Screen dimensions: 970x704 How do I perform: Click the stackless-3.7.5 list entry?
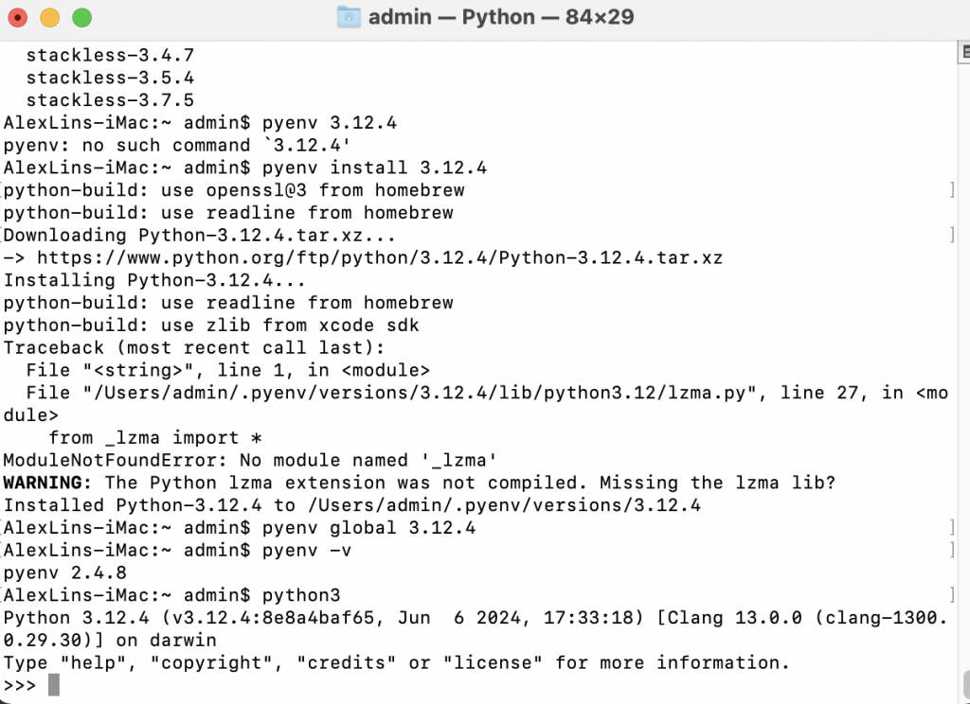[x=110, y=100]
